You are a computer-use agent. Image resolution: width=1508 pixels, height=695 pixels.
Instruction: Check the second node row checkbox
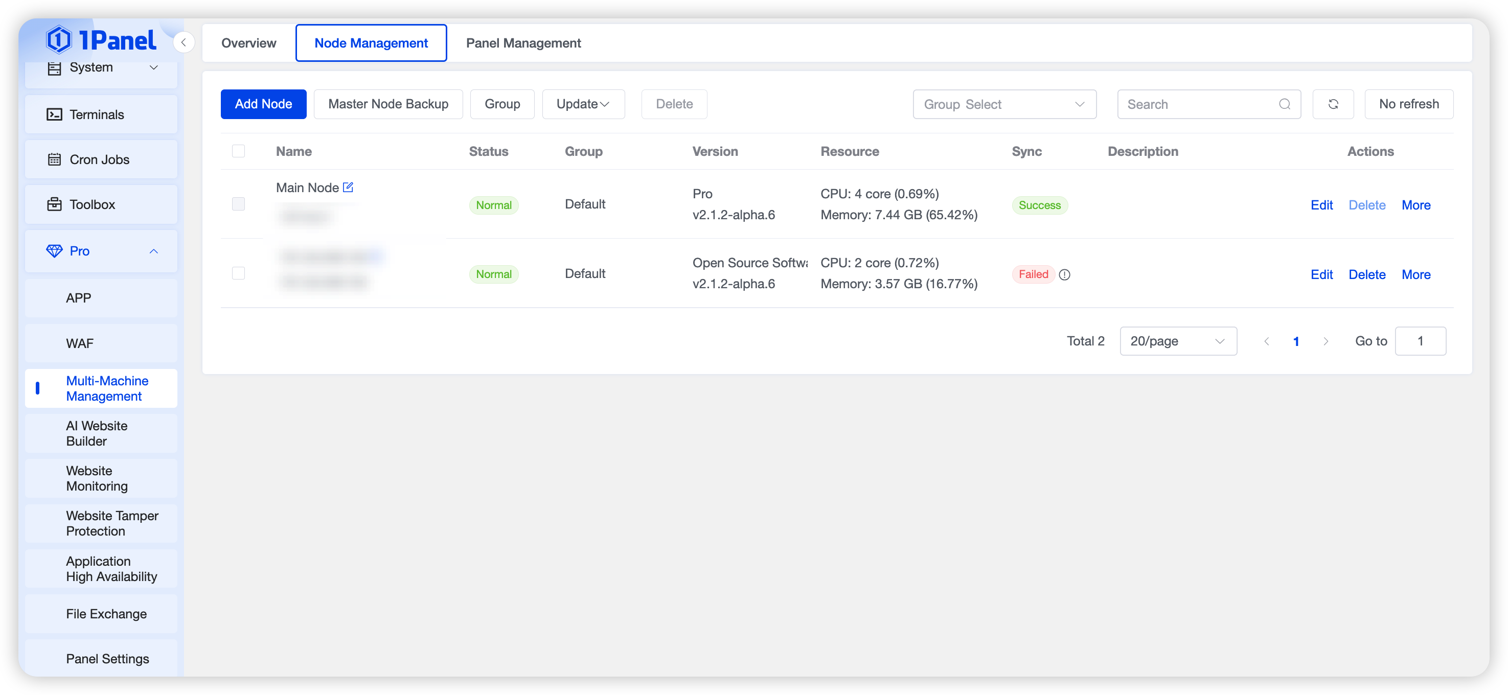(238, 273)
